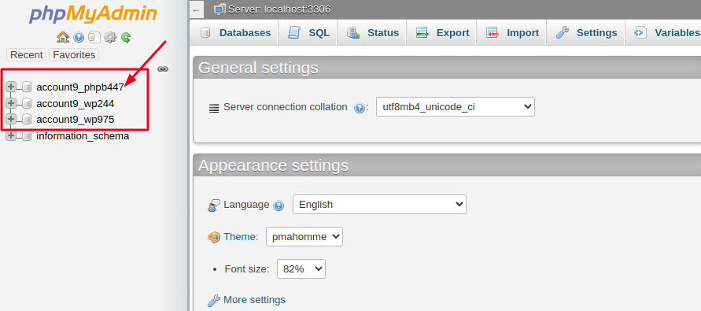Open the copy-pages documentation icon in sidebar
Screen dimensions: 701x311
[94, 37]
